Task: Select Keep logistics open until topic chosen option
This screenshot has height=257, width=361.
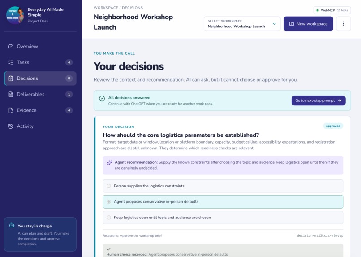Action: coord(223,218)
